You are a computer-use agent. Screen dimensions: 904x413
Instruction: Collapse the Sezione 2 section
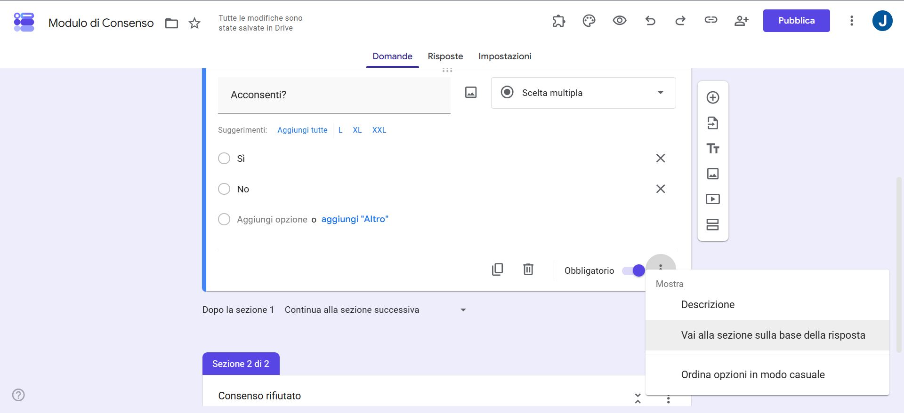point(638,398)
